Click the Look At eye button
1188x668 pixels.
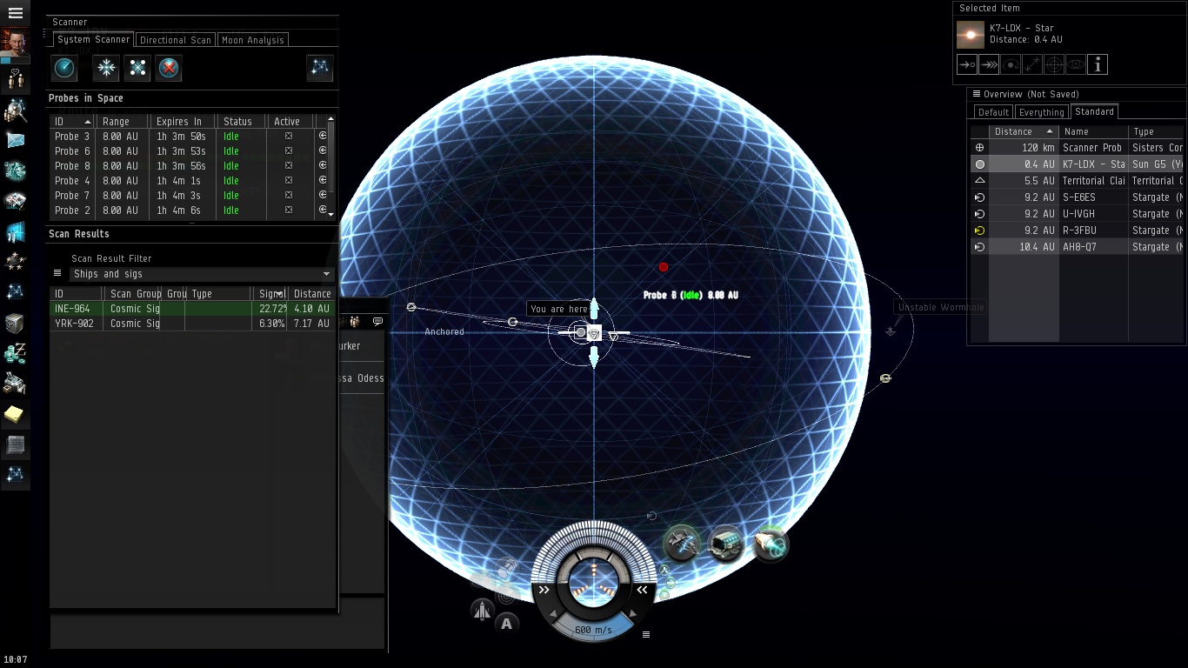[1075, 64]
